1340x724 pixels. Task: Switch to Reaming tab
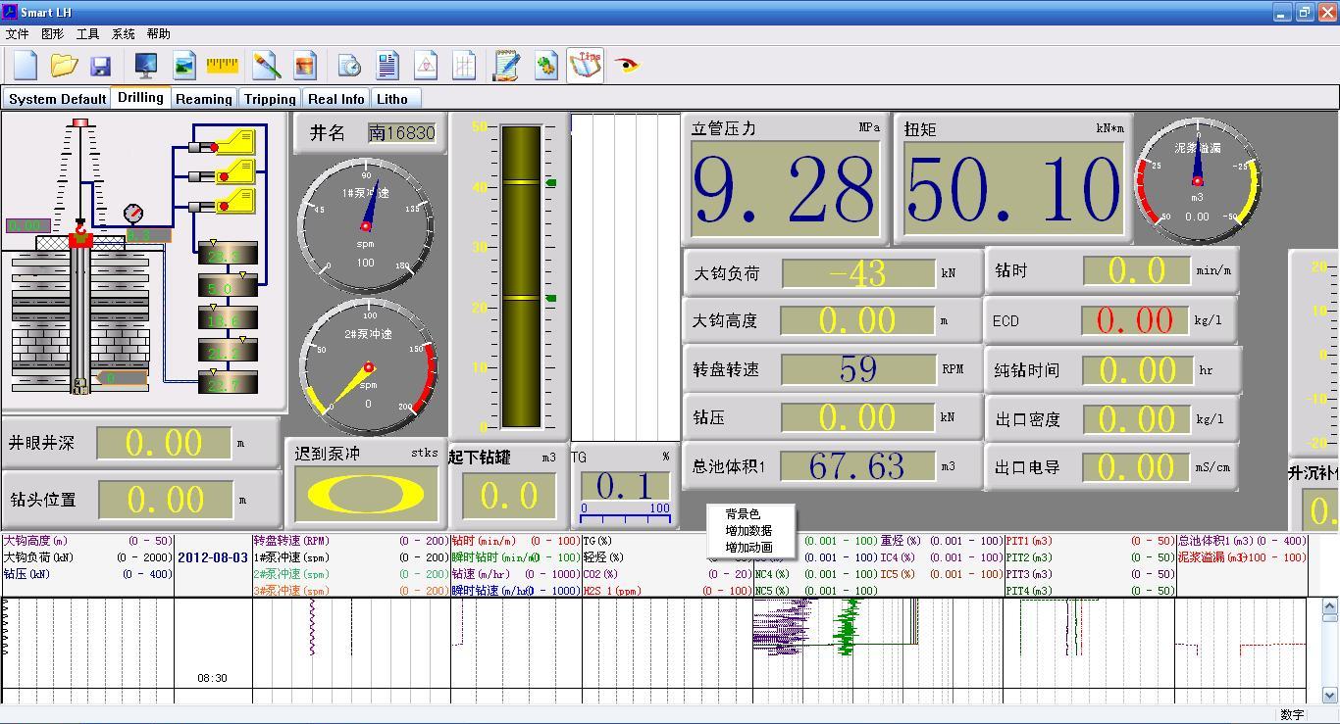point(204,99)
